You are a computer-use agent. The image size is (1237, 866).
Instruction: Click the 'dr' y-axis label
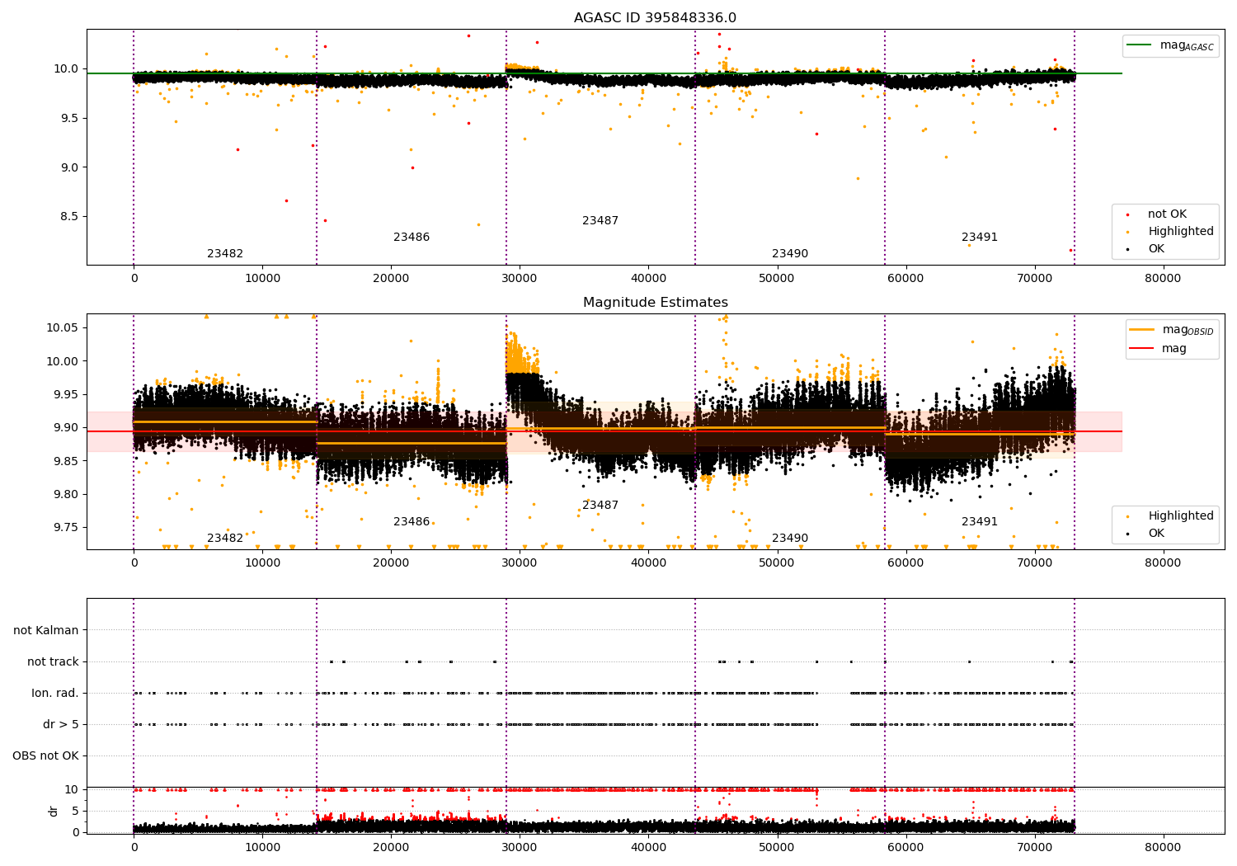coord(54,811)
